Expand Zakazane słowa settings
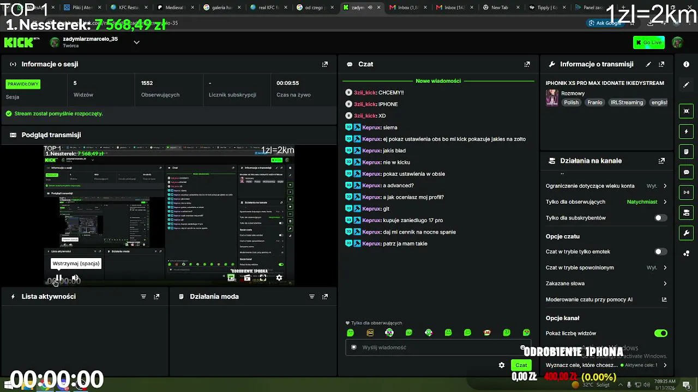Screen dimensions: 698x392 coord(606,284)
